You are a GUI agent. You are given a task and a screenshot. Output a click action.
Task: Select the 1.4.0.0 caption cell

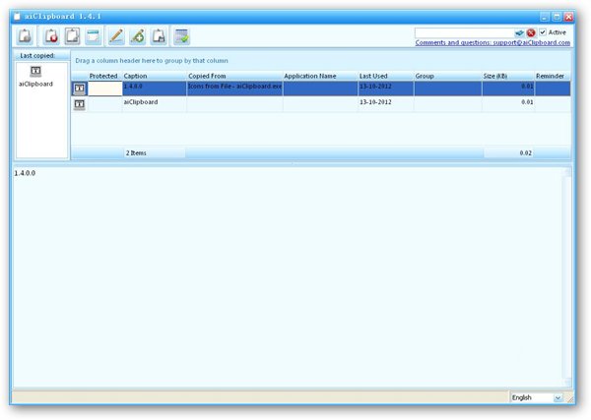[x=155, y=89]
